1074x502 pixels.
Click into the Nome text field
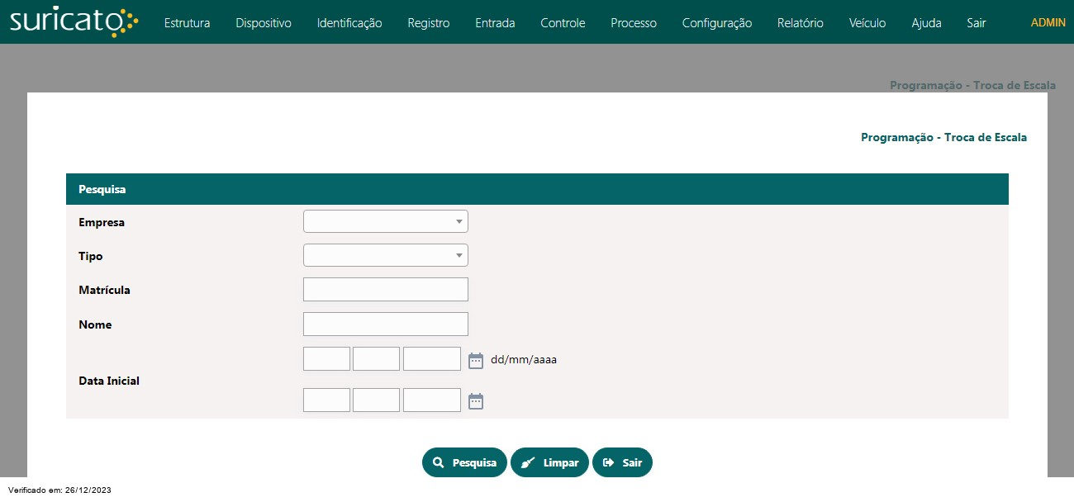(385, 324)
